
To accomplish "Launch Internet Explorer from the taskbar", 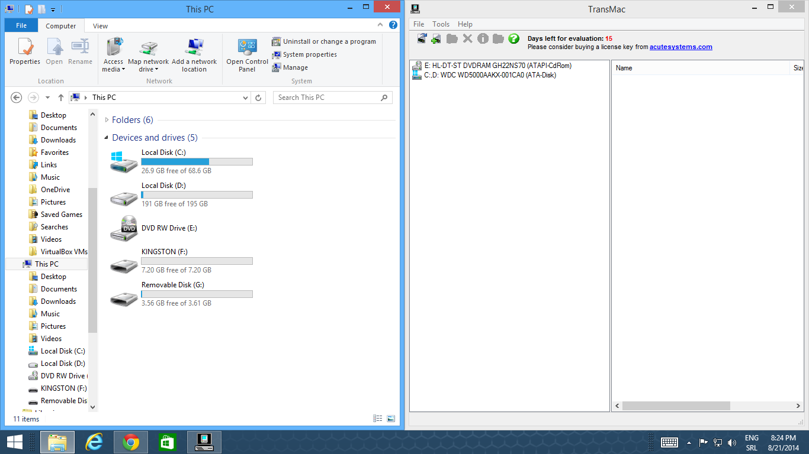I will [x=94, y=442].
